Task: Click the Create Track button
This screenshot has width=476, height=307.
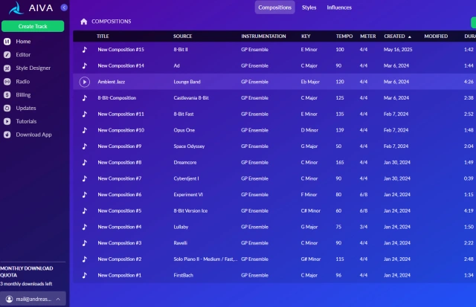Action: [33, 27]
